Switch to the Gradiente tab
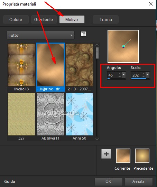The width and height of the screenshot is (157, 187). click(44, 19)
